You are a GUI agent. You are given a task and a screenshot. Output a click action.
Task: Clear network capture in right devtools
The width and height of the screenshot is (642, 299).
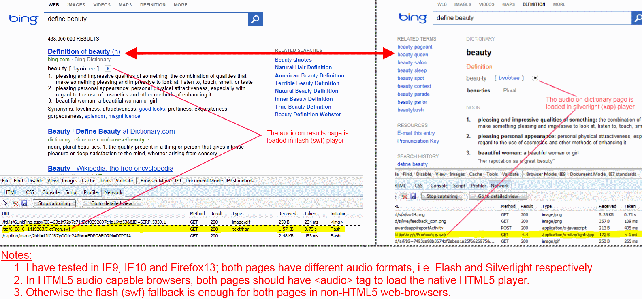[x=404, y=196]
